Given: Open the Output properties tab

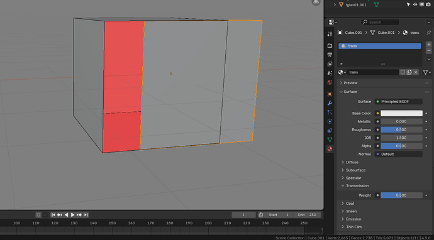Looking at the screenshot, I should click(330, 55).
